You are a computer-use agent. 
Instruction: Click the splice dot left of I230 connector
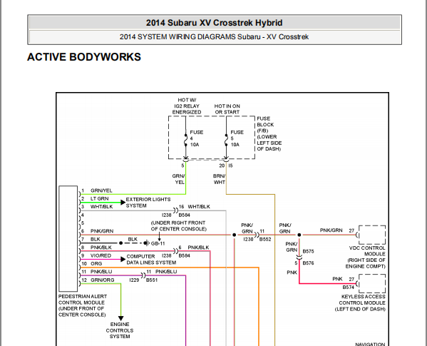235,235
